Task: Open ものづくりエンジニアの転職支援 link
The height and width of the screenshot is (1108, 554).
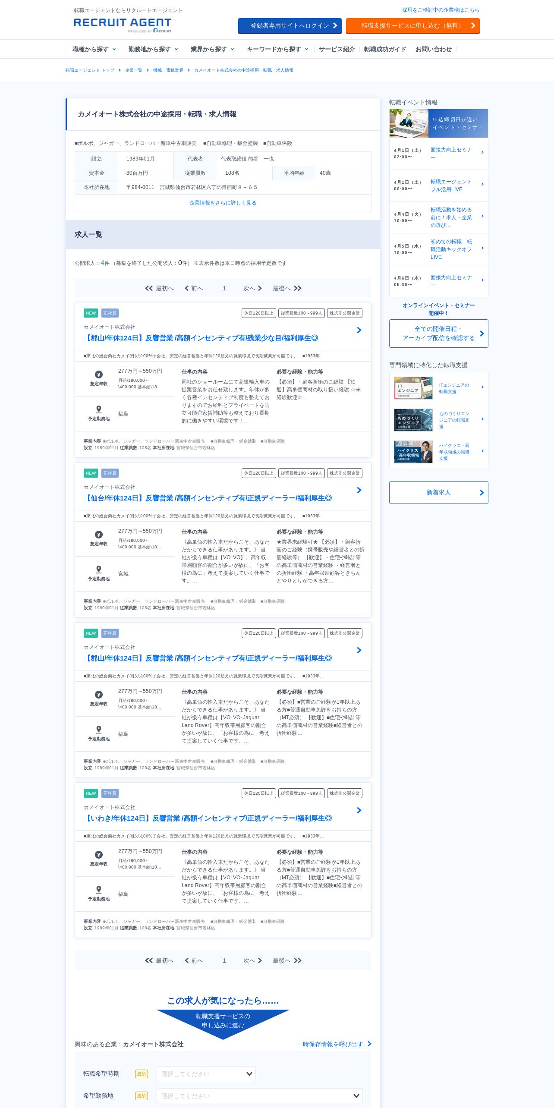Action: pos(454,420)
